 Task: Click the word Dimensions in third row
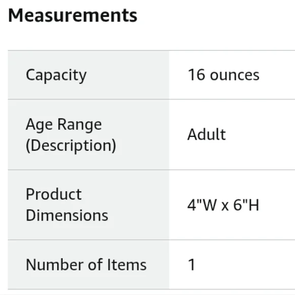67,216
